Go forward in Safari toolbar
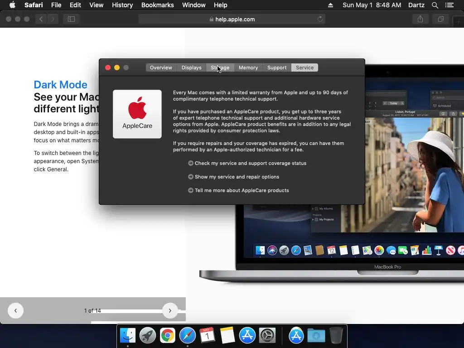This screenshot has height=348, width=464. [53, 19]
